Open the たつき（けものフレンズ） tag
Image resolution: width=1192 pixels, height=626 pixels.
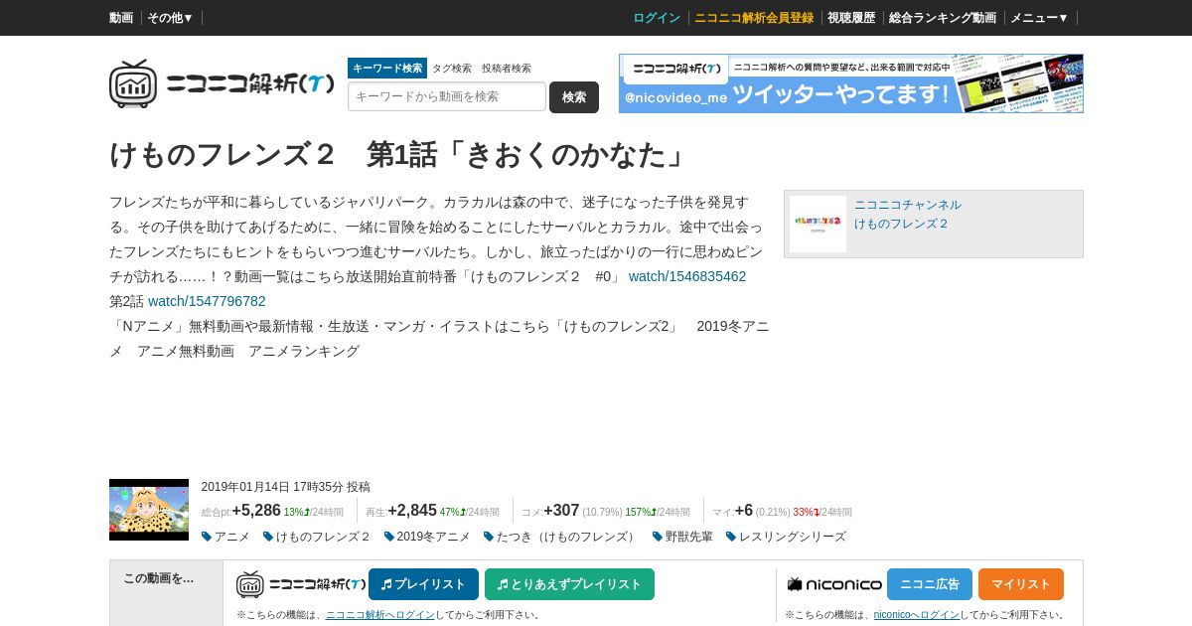tap(561, 537)
